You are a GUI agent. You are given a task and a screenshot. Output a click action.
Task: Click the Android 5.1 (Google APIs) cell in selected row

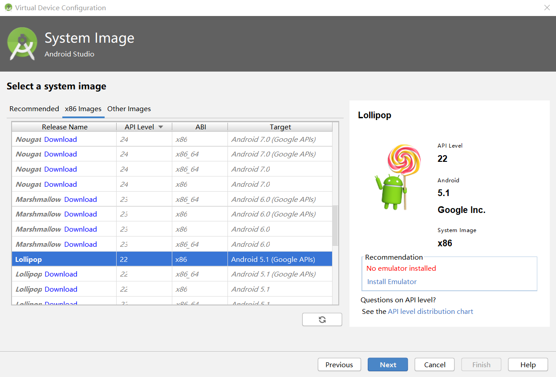(x=280, y=259)
